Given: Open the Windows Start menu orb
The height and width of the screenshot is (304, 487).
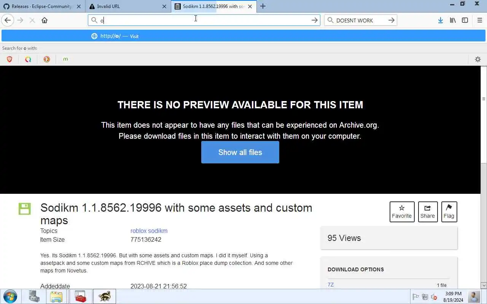Looking at the screenshot, I should tap(10, 296).
